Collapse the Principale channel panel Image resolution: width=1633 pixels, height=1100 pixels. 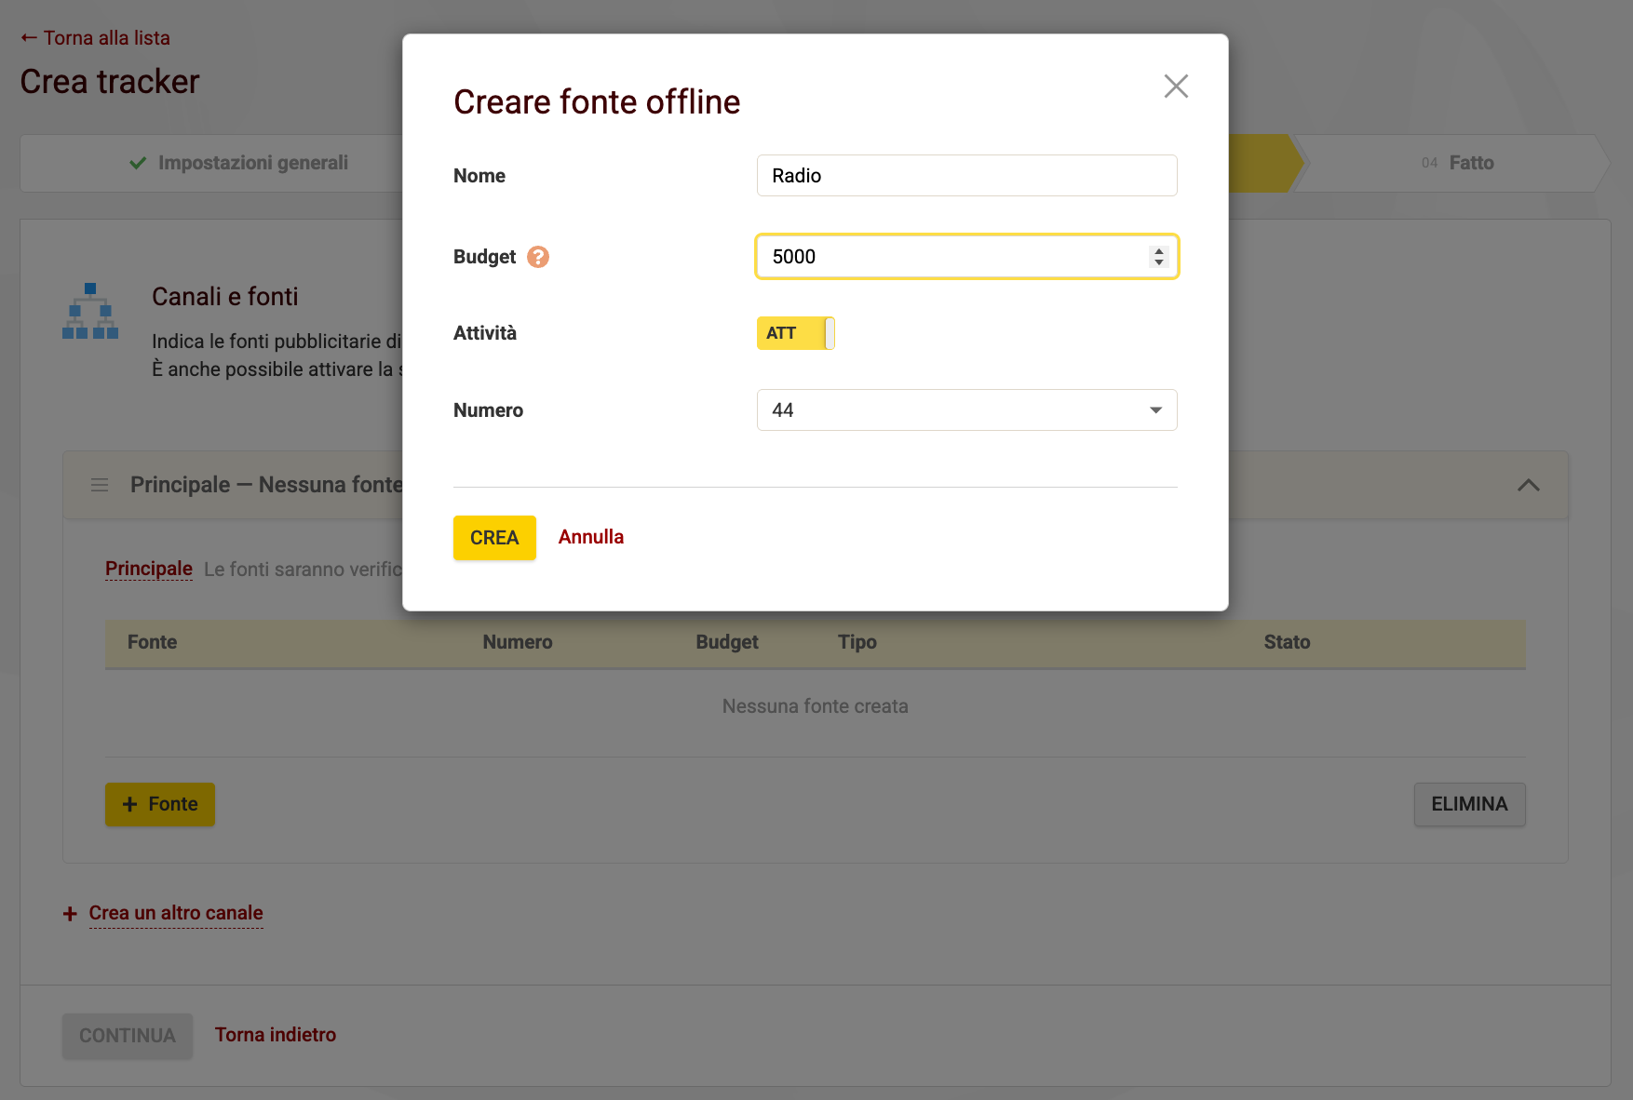tap(1528, 484)
